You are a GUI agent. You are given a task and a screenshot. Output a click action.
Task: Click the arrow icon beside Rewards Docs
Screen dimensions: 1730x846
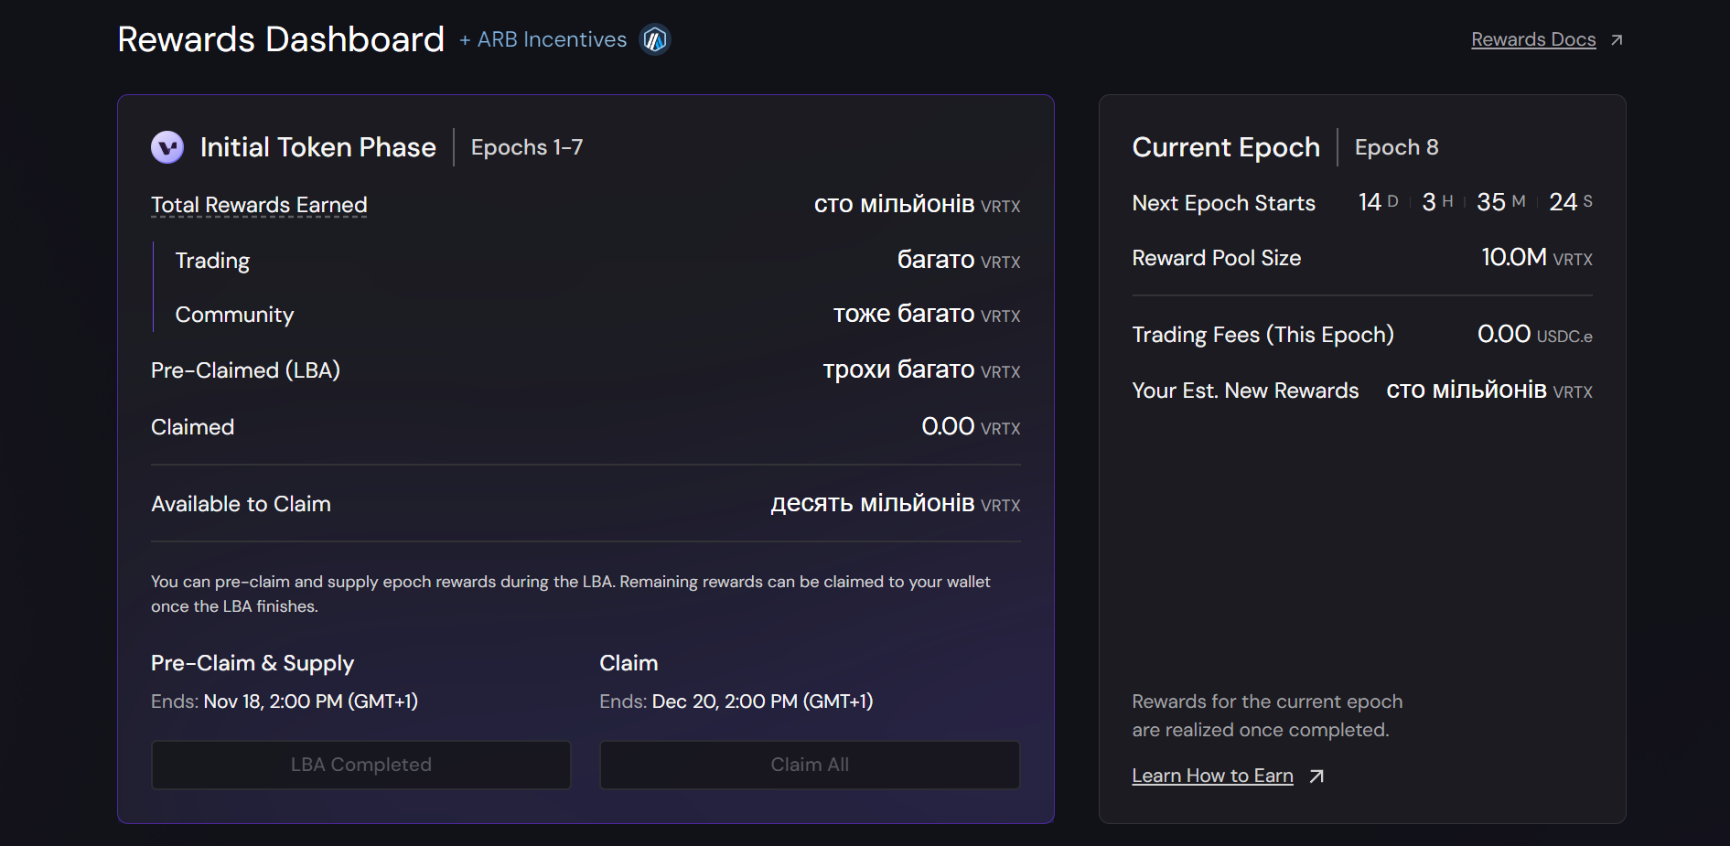click(1617, 40)
